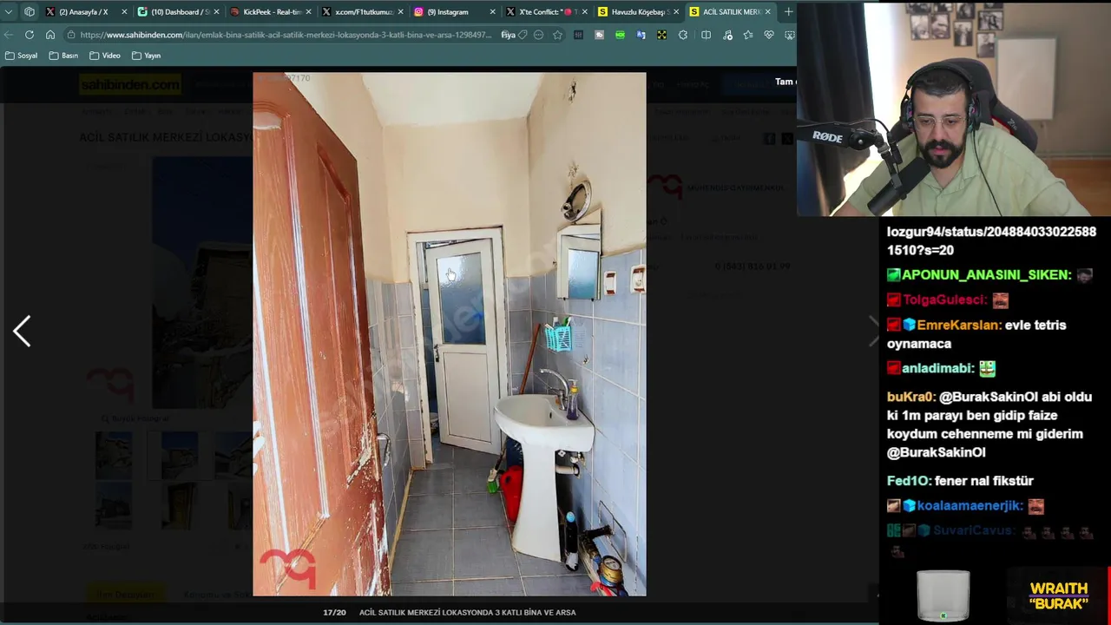Screen dimensions: 1111x625
Task: Reload the sahibinden page
Action: point(30,35)
